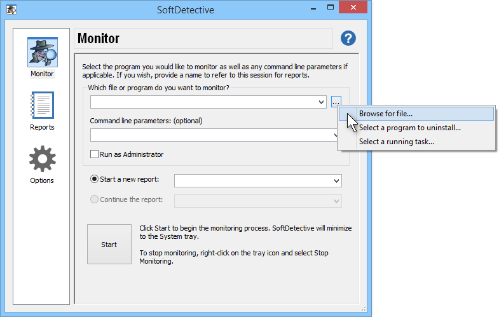This screenshot has height=317, width=499.
Task: Close the SoftDetective window
Action: coord(353,8)
